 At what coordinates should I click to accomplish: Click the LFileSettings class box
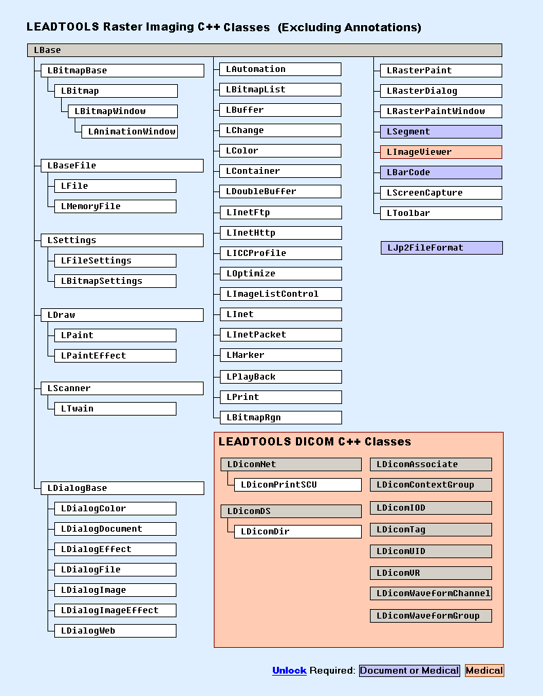(x=115, y=261)
